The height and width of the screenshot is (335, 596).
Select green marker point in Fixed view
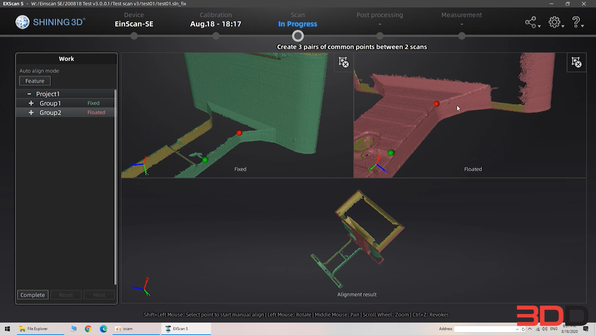tap(205, 160)
